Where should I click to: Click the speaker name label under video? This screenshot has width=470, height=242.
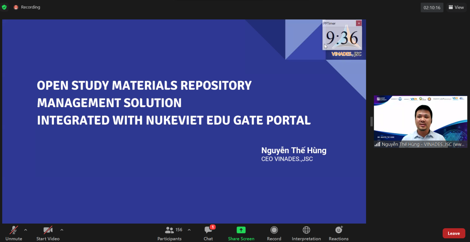coord(423,144)
